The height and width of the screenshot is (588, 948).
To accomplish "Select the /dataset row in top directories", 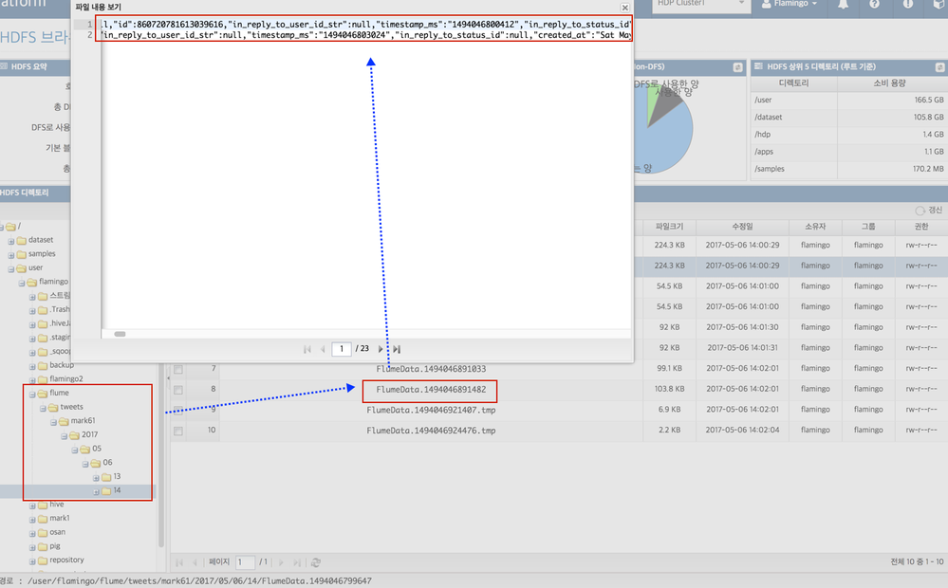I will click(x=849, y=118).
